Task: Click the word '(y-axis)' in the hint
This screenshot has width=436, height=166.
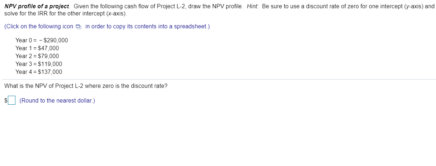Action: click(x=413, y=7)
